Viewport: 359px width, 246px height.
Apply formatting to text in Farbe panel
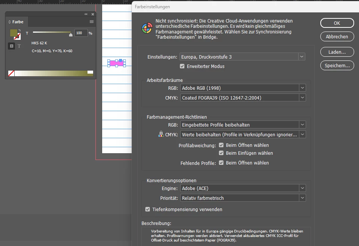[19, 46]
